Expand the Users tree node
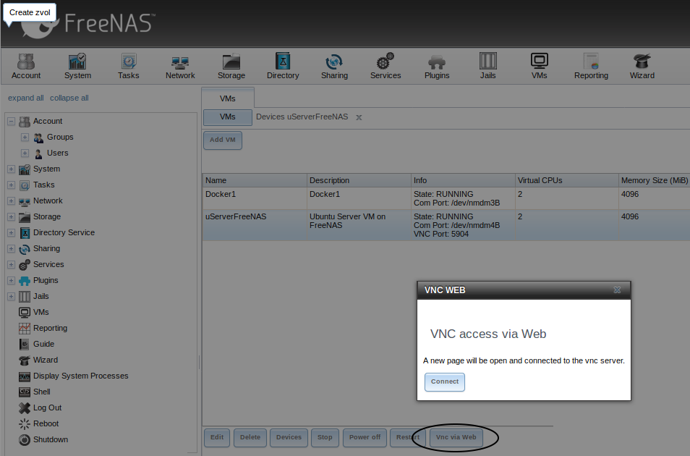Screen dimensions: 690x456 pyautogui.click(x=25, y=153)
